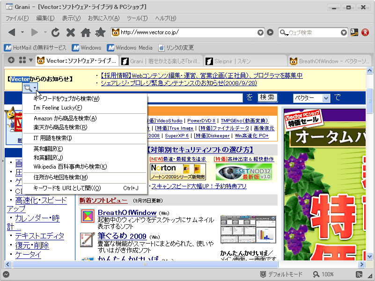Show tab thumbnails grid icon

point(22,60)
